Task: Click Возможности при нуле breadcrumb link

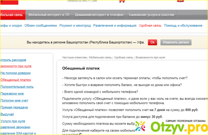Action: [150, 57]
